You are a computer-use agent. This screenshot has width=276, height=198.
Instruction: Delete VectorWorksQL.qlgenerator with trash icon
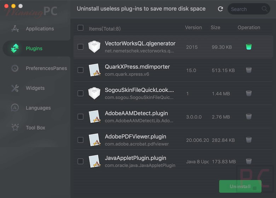click(x=249, y=47)
